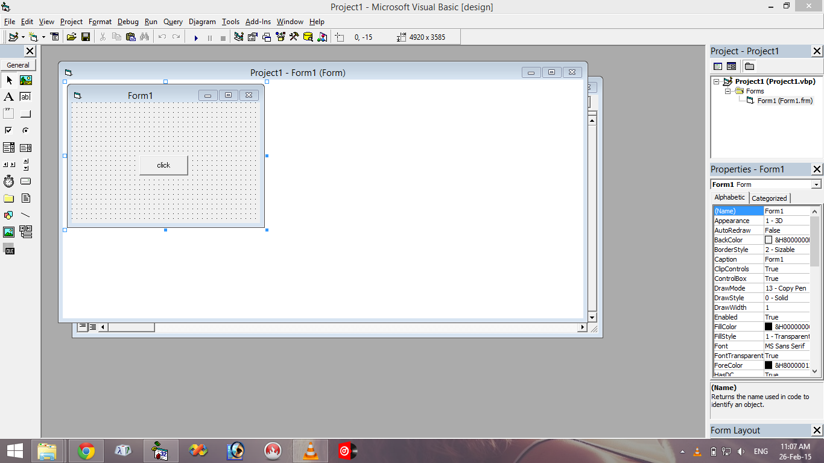Select the Label control (letter A)
824x463 pixels.
click(9, 97)
